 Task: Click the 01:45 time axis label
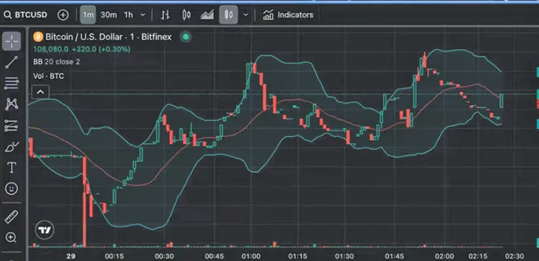(x=394, y=256)
